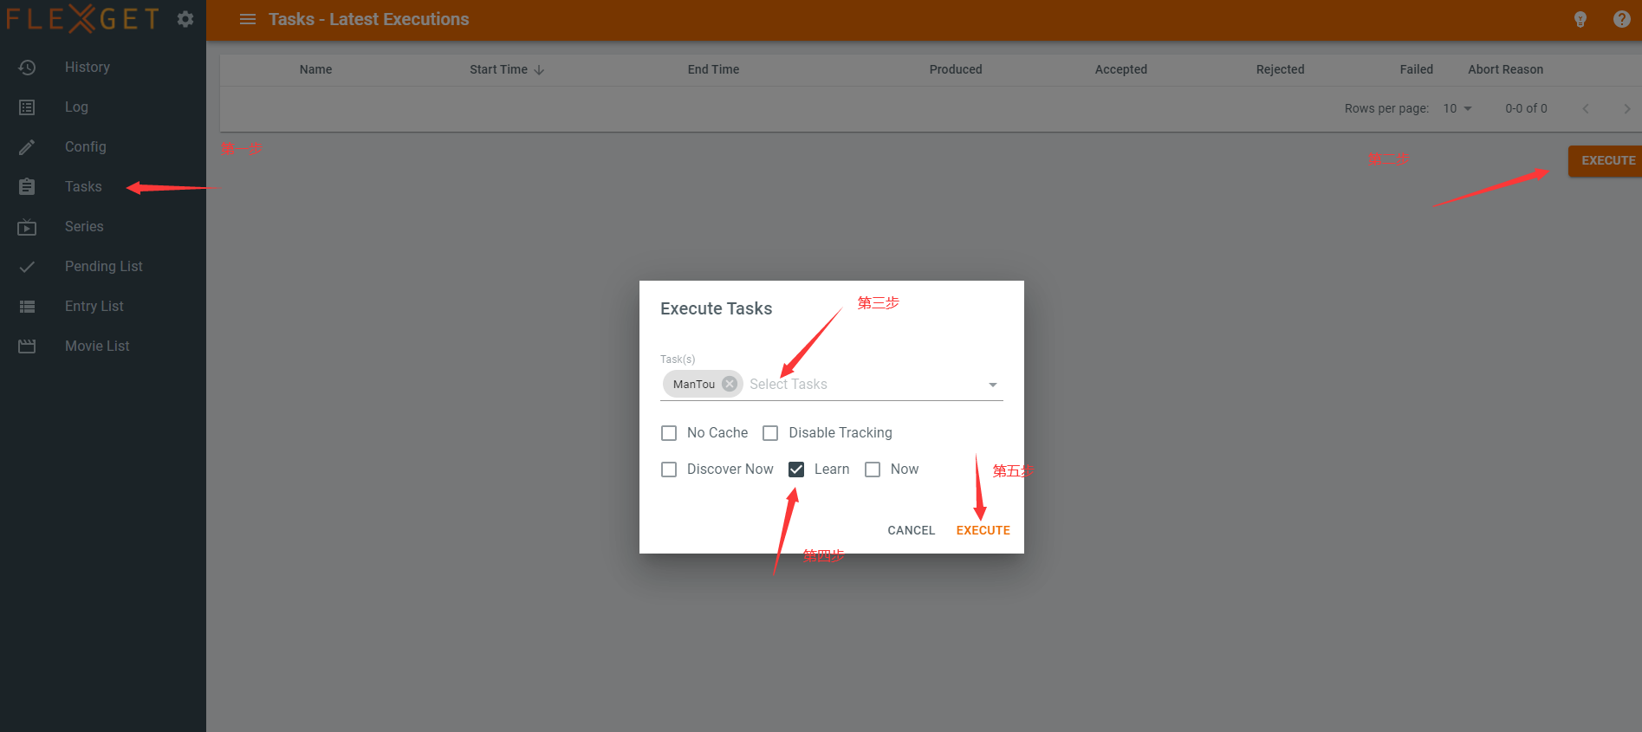Image resolution: width=1642 pixels, height=732 pixels.
Task: Click the Rejected column header
Action: pyautogui.click(x=1280, y=69)
